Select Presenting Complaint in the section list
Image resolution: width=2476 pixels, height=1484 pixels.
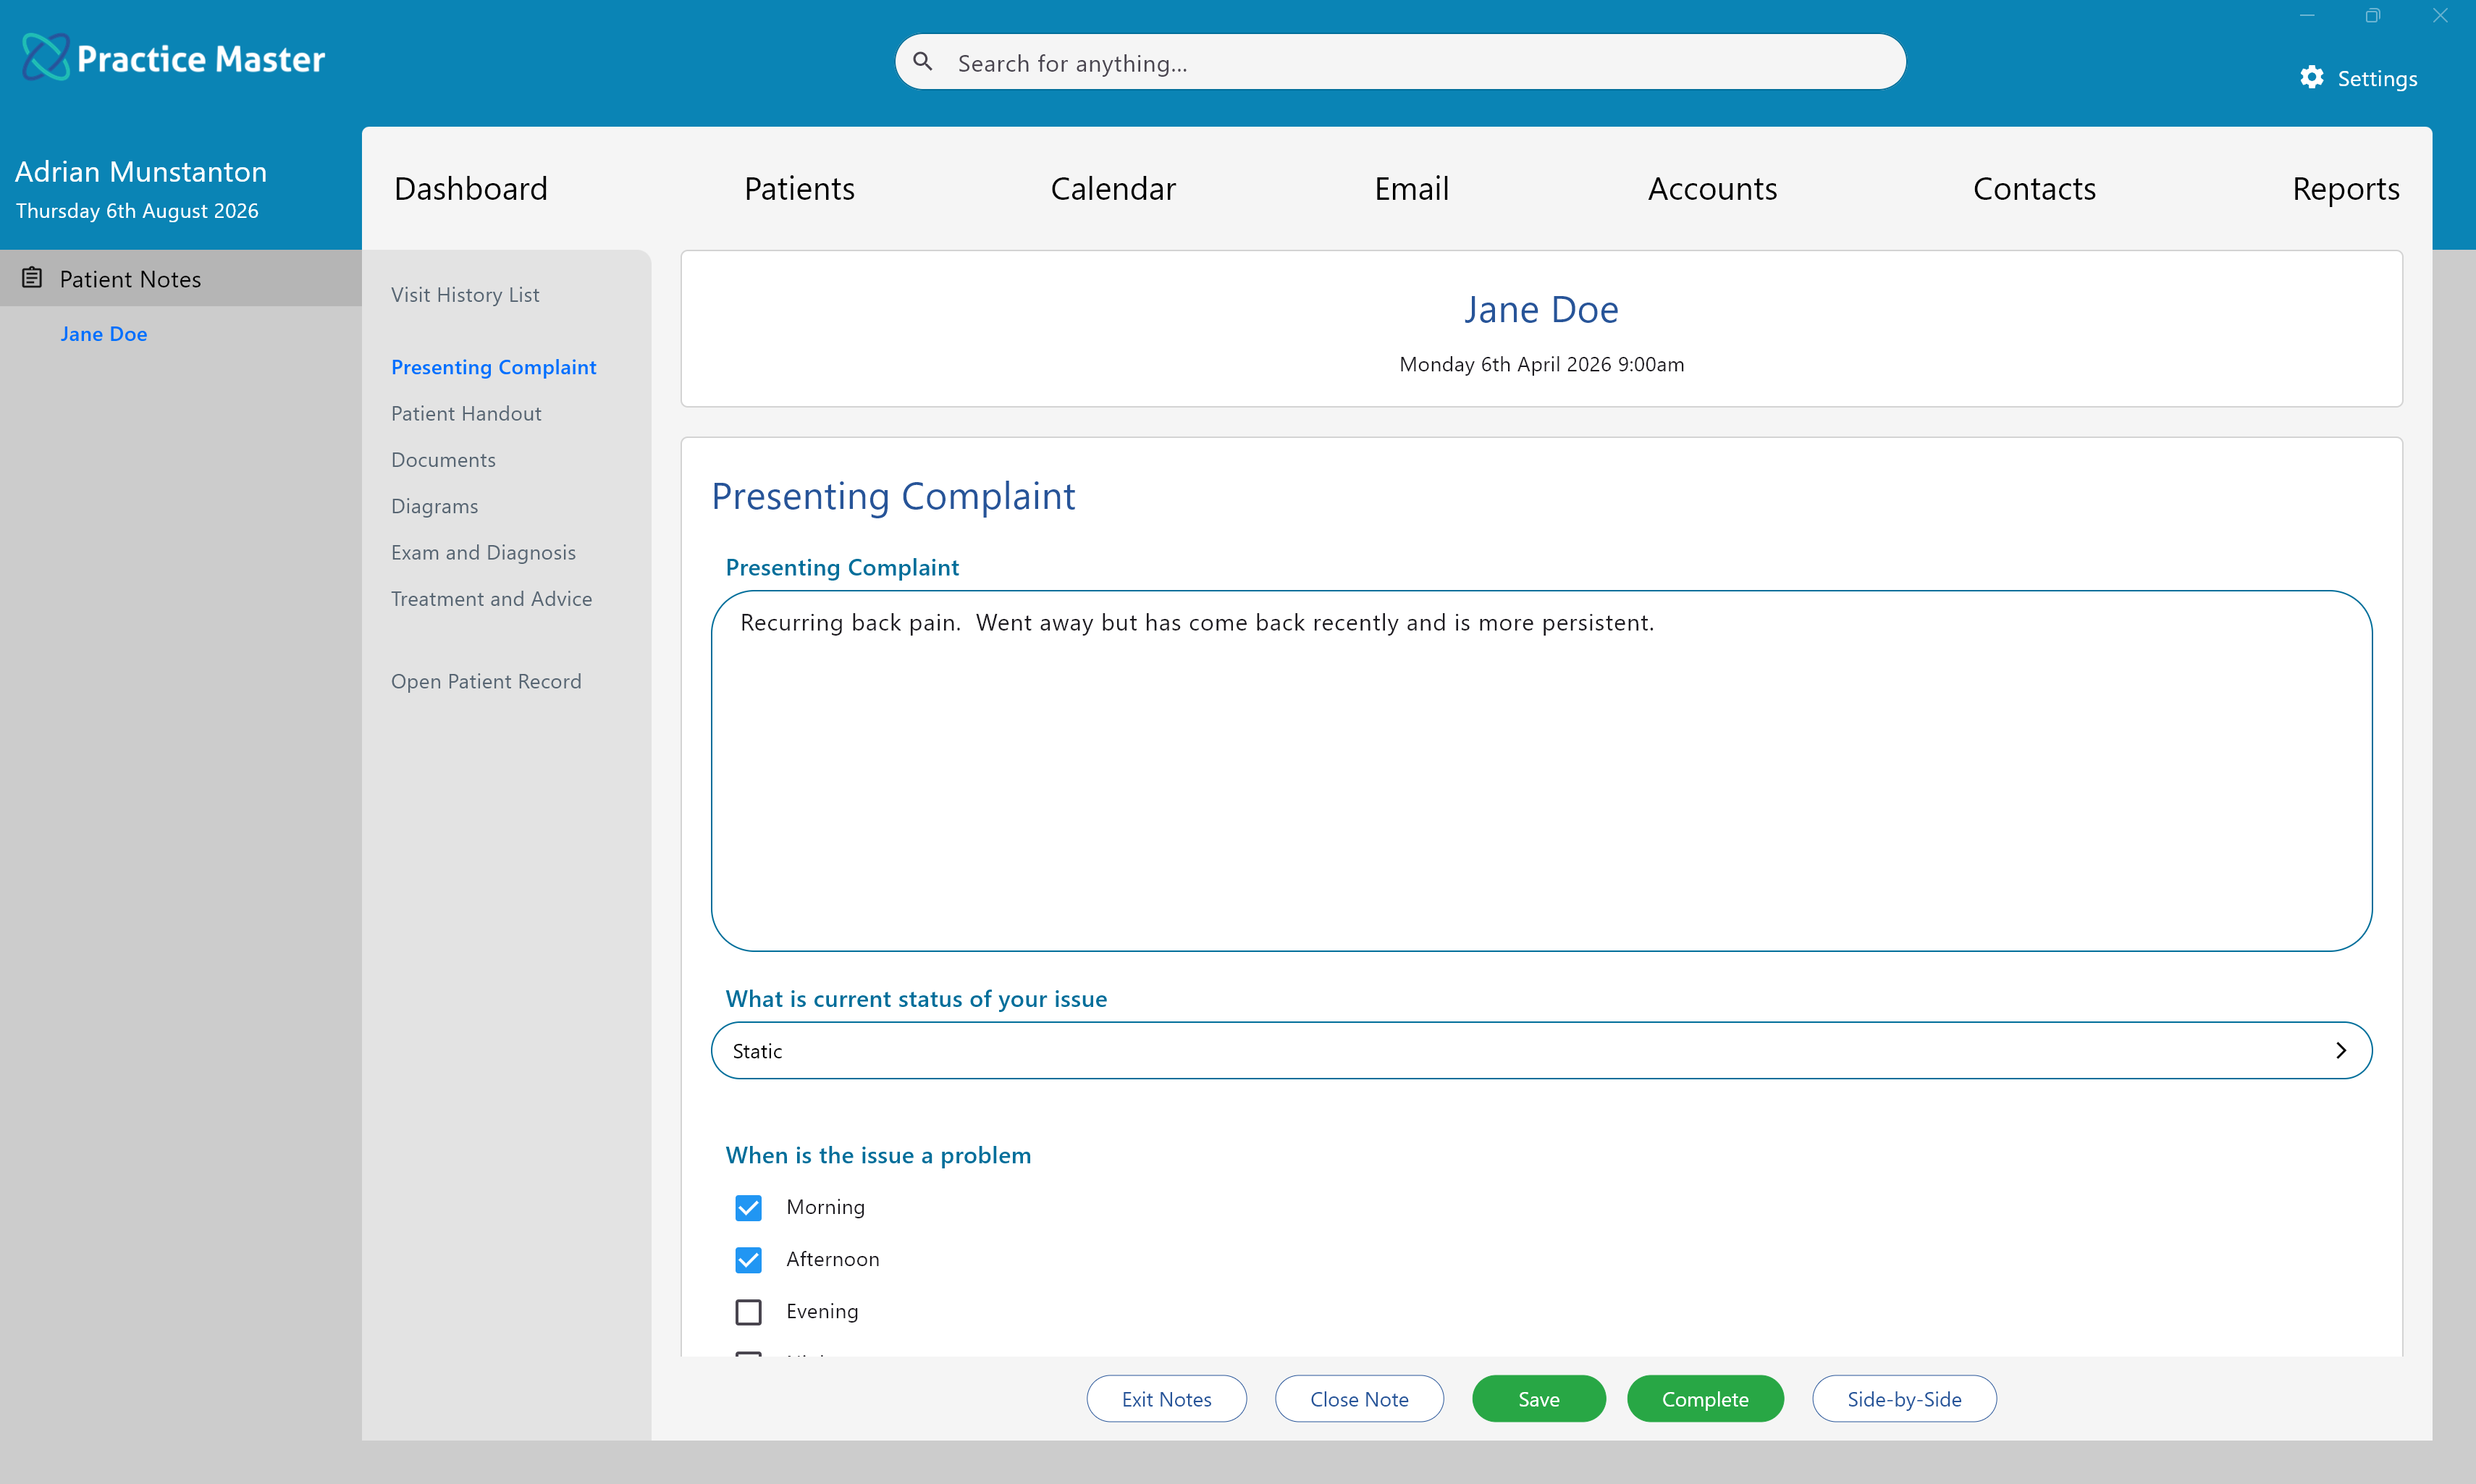[x=493, y=367]
